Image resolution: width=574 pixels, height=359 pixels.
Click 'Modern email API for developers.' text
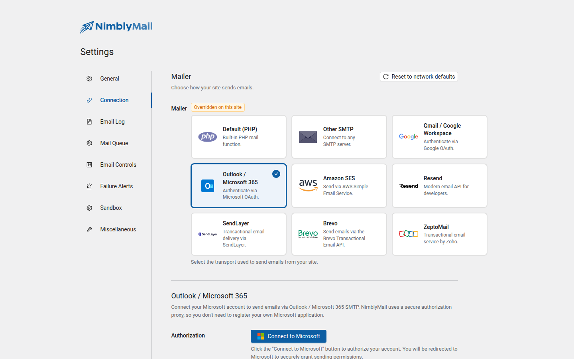coord(446,190)
